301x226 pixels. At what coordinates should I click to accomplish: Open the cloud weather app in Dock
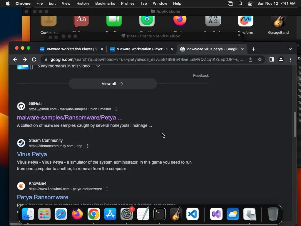[x=233, y=214]
